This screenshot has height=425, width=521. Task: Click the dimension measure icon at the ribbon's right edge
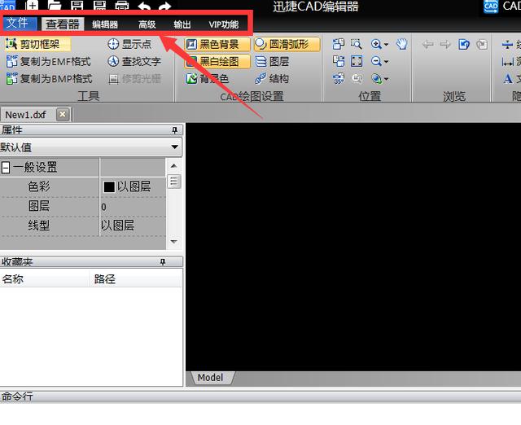click(507, 62)
